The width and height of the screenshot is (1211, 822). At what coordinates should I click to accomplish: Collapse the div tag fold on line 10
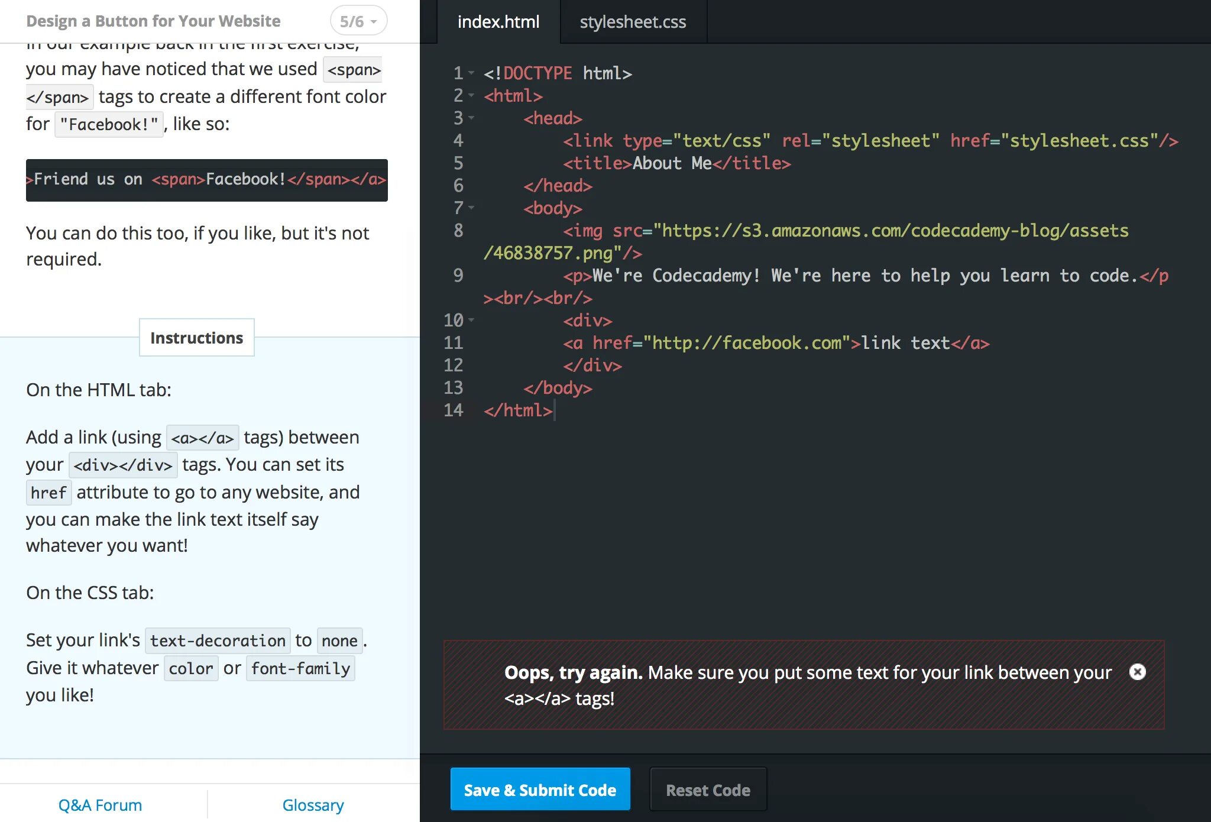(x=471, y=320)
